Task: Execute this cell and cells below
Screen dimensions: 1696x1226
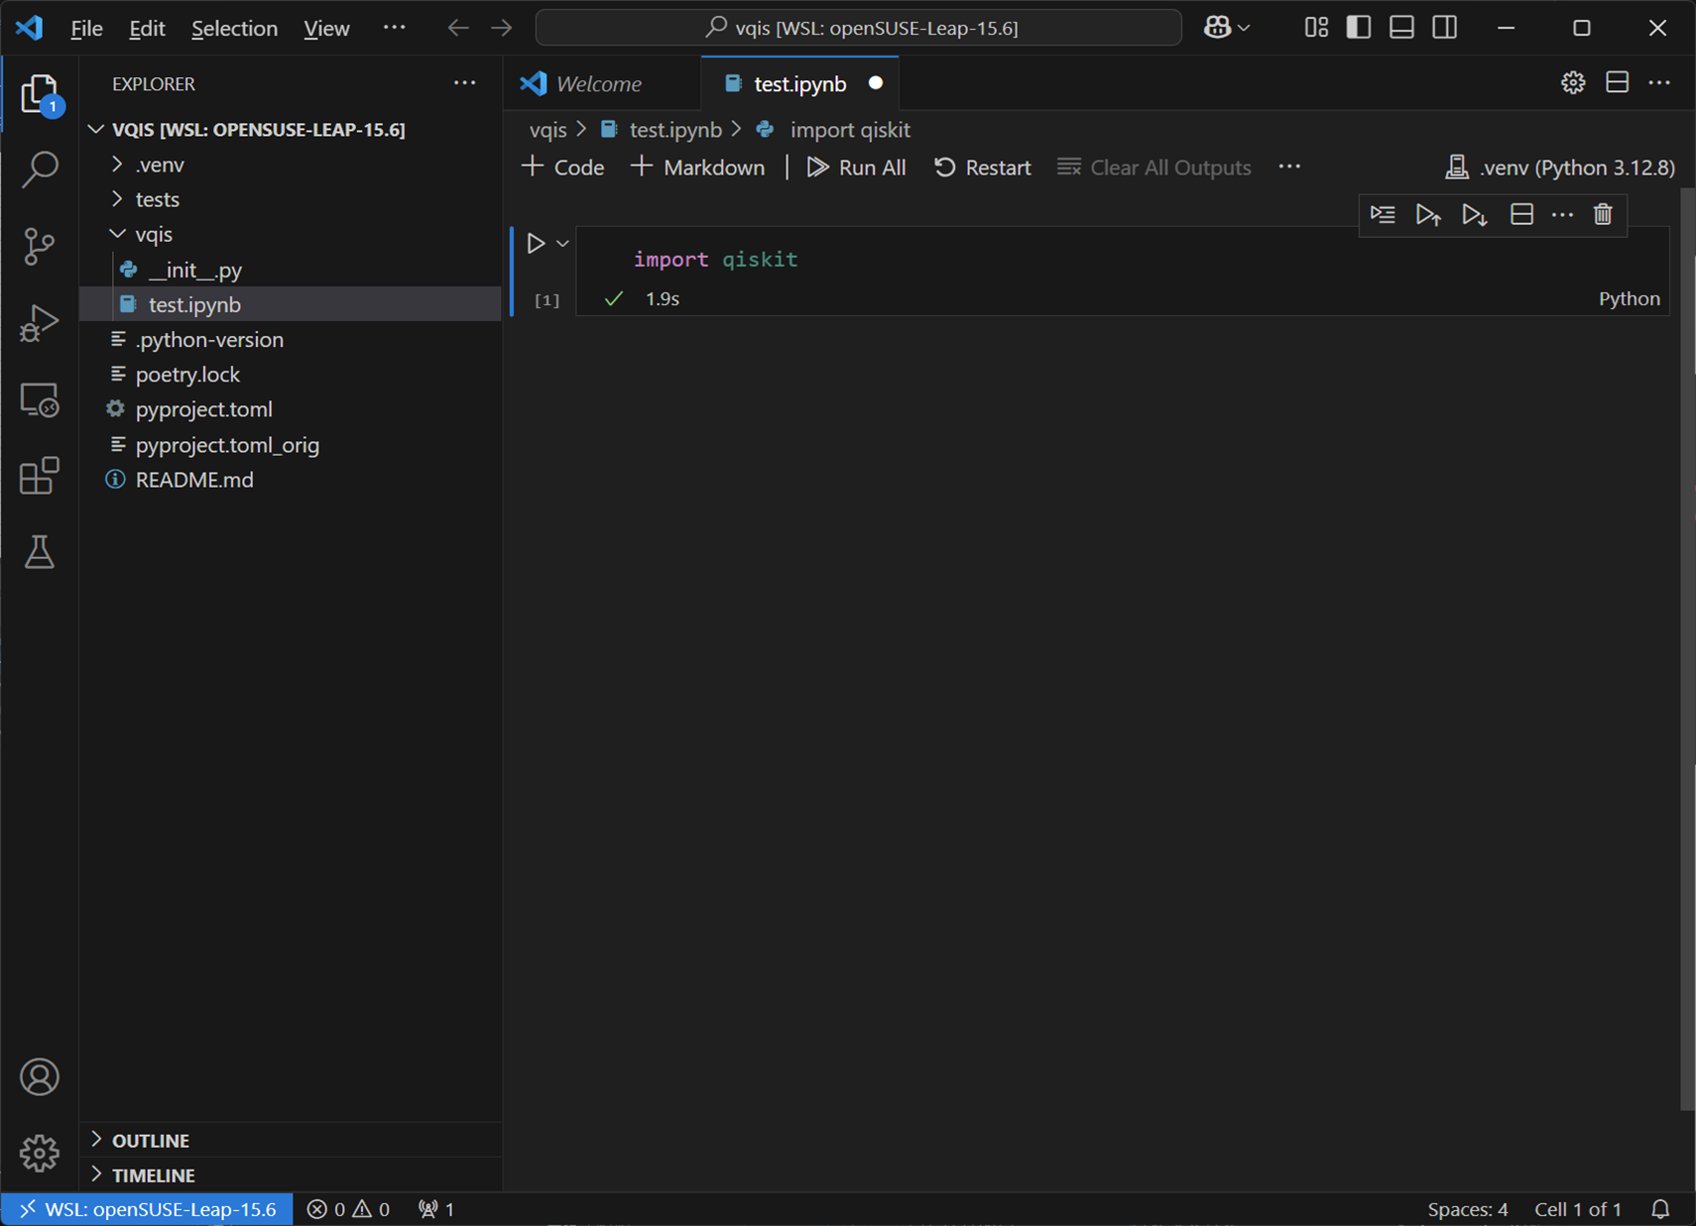Action: point(1475,214)
